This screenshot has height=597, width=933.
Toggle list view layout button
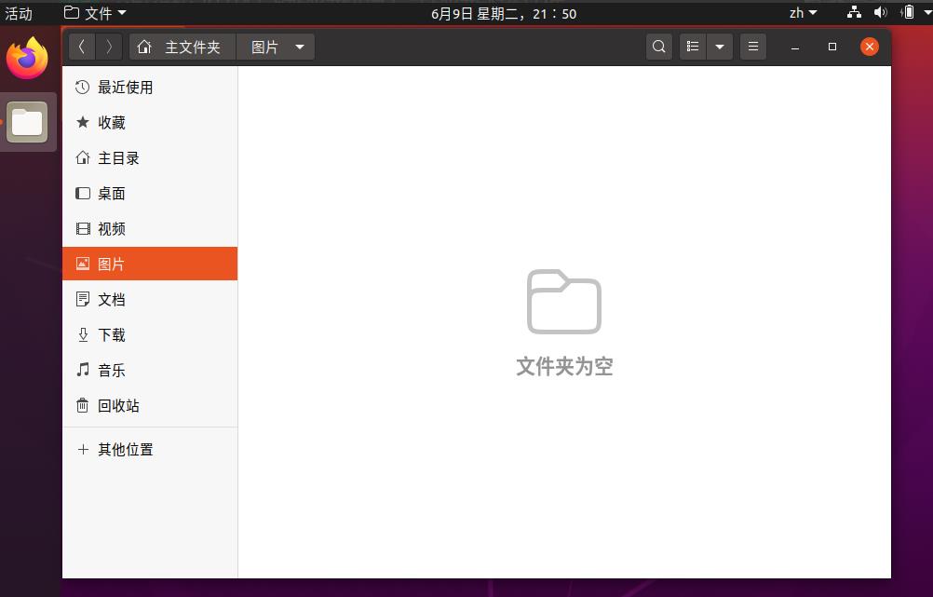click(x=693, y=47)
